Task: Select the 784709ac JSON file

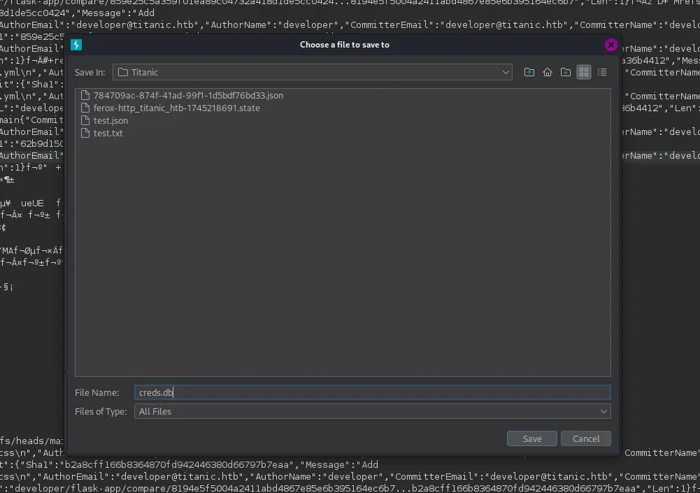Action: 188,96
